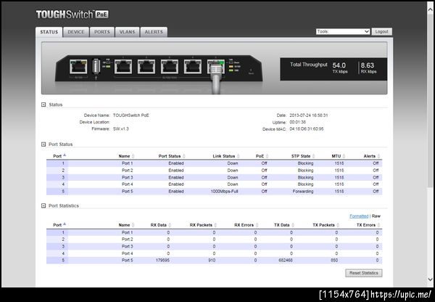
Task: Collapse the Status section
Action: (x=43, y=105)
